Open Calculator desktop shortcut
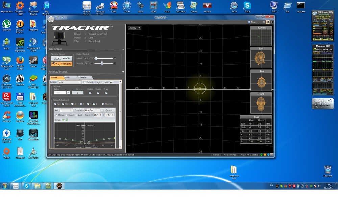Screen dimensions: 338x201 point(180,7)
